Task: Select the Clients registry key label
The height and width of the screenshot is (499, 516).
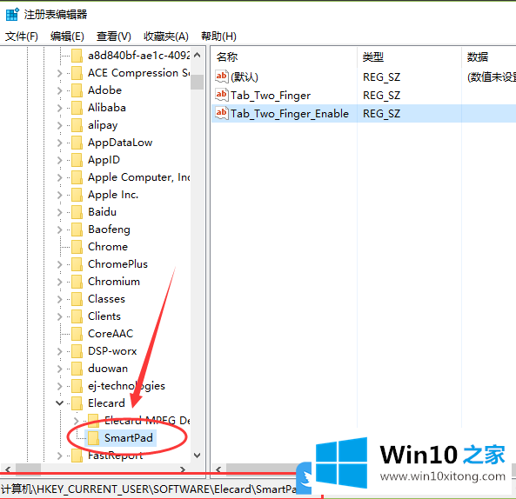Action: click(104, 316)
